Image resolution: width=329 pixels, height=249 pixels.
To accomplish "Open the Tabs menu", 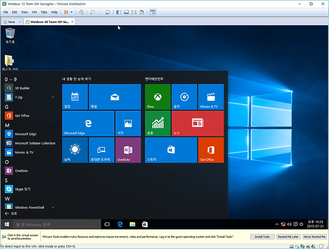I will click(44, 12).
